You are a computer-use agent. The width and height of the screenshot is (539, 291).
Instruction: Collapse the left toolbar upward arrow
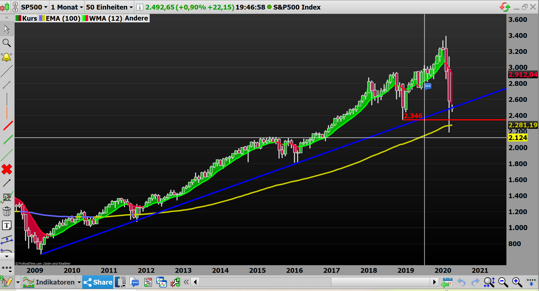point(7,17)
